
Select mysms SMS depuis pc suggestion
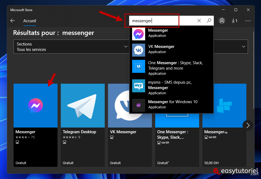(171, 87)
